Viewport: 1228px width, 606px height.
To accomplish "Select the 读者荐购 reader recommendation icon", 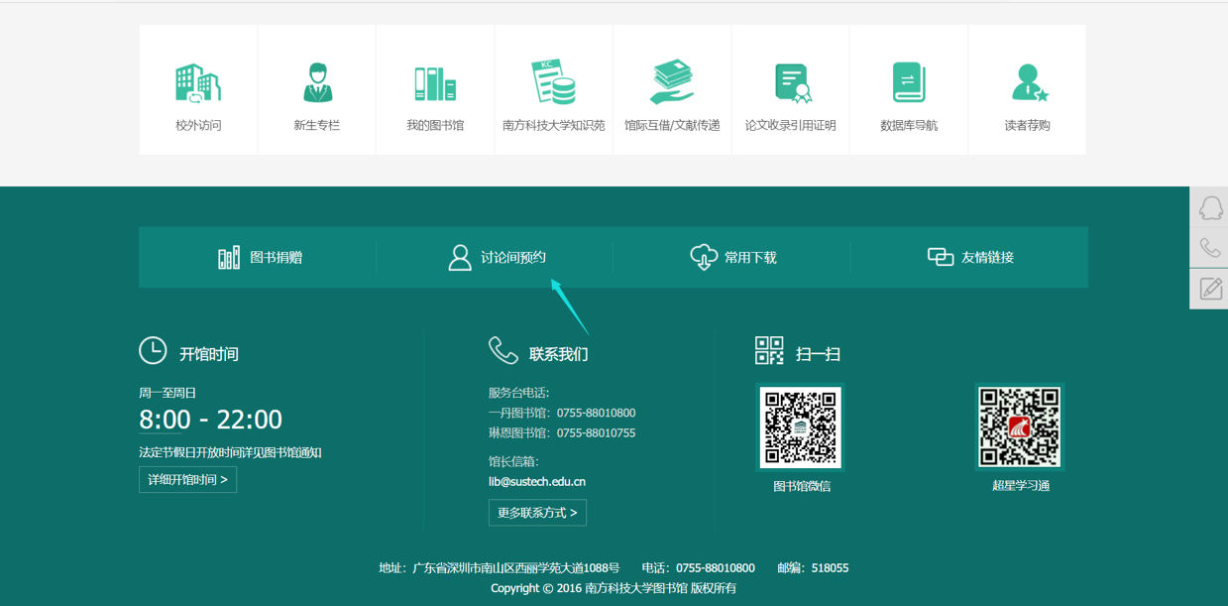I will pyautogui.click(x=1027, y=84).
